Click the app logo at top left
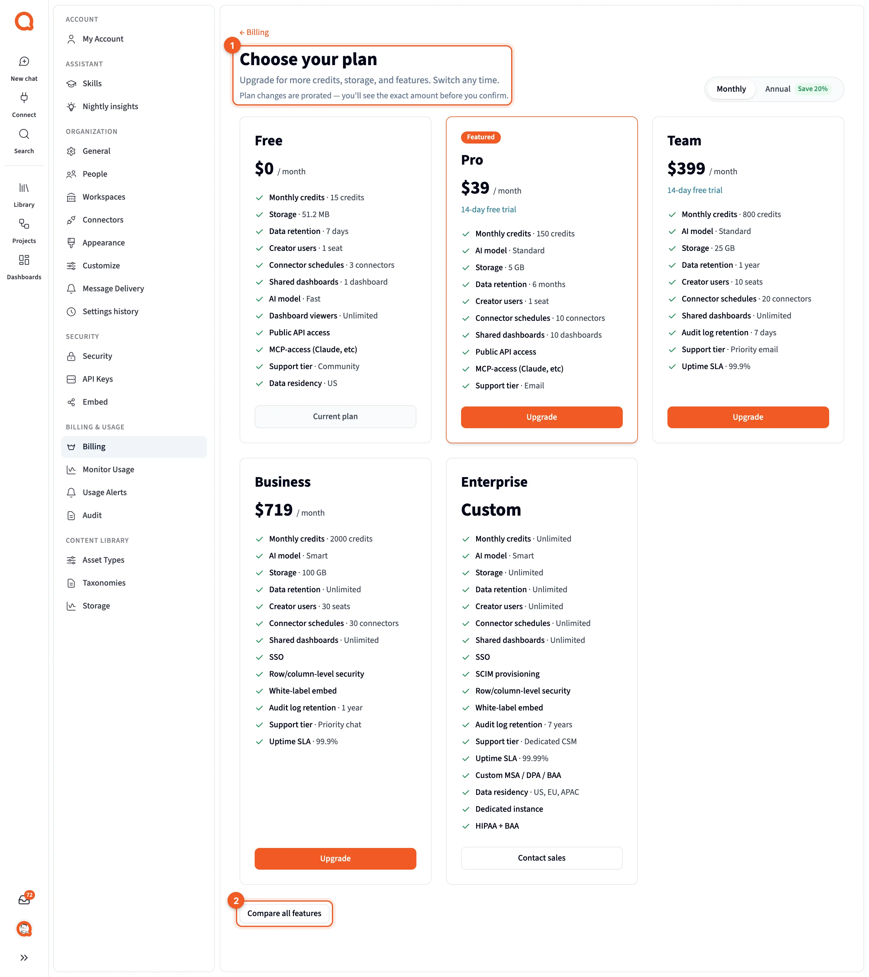Viewport: 869px width, 977px height. pos(24,21)
